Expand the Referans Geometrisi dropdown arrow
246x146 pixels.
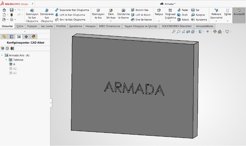click(216, 21)
